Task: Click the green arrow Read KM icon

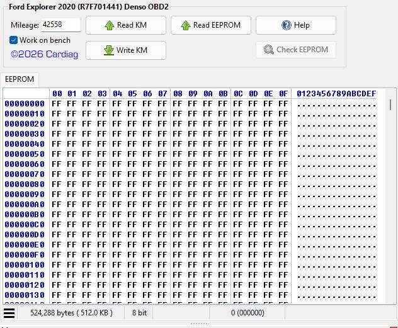Action: pos(109,26)
